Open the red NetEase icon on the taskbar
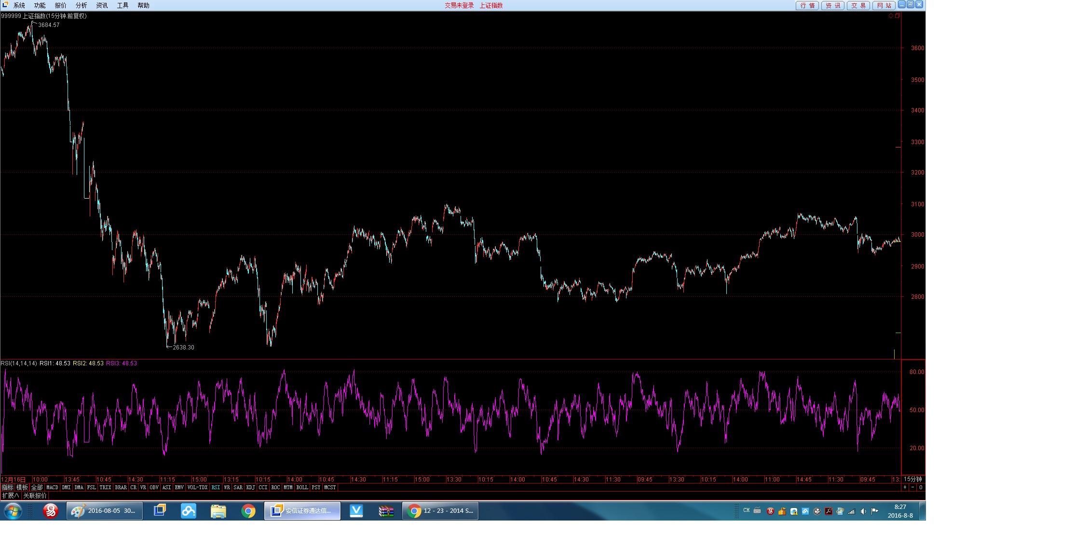This screenshot has height=548, width=1088. click(x=50, y=511)
